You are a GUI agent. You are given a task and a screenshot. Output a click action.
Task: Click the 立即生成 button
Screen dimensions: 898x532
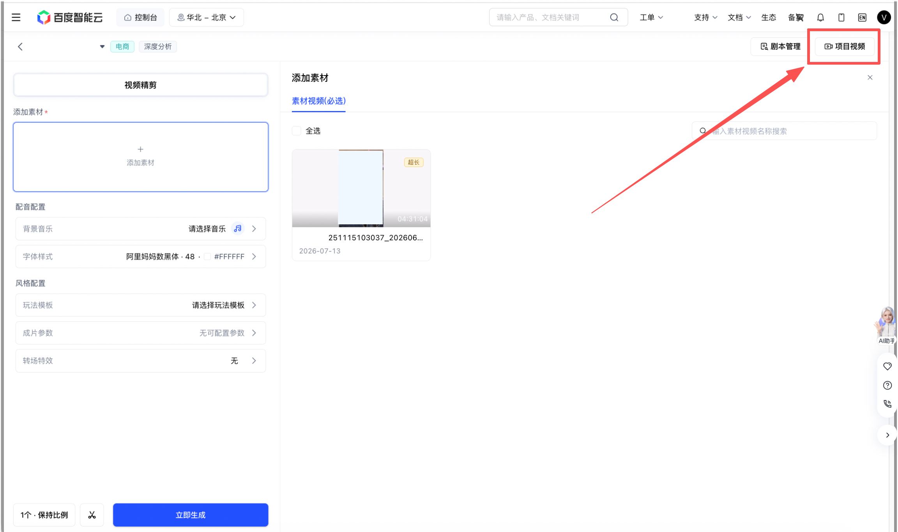[x=191, y=515]
